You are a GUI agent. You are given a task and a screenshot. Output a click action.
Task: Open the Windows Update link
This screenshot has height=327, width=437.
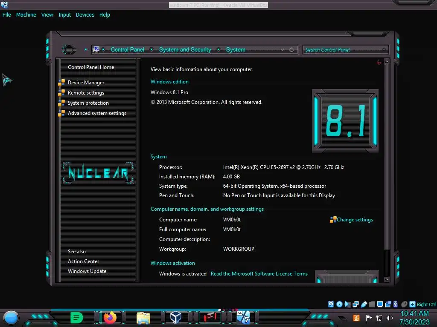point(87,271)
